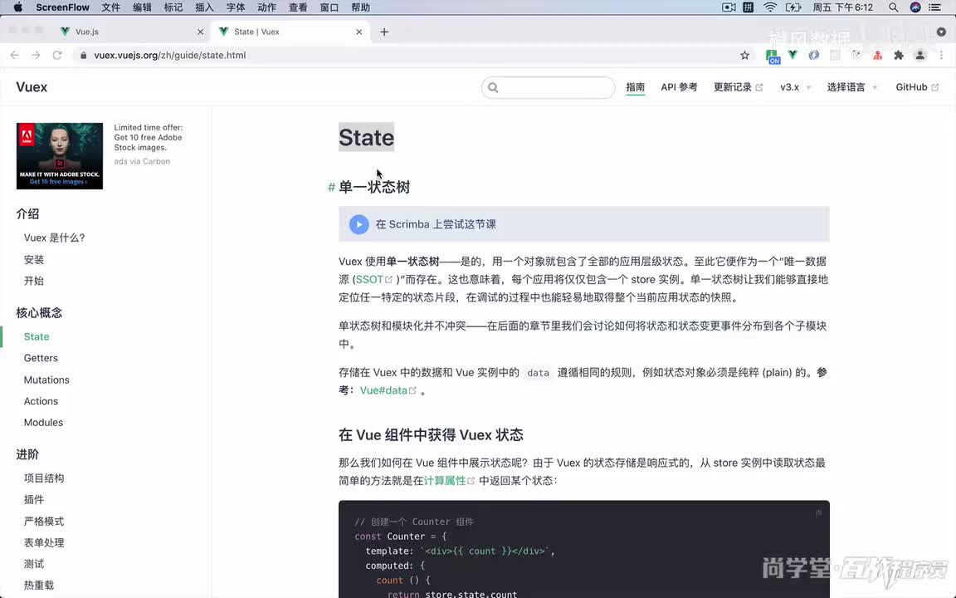Screen dimensions: 956x598
Task: Open the Apple menu
Action: pyautogui.click(x=17, y=7)
